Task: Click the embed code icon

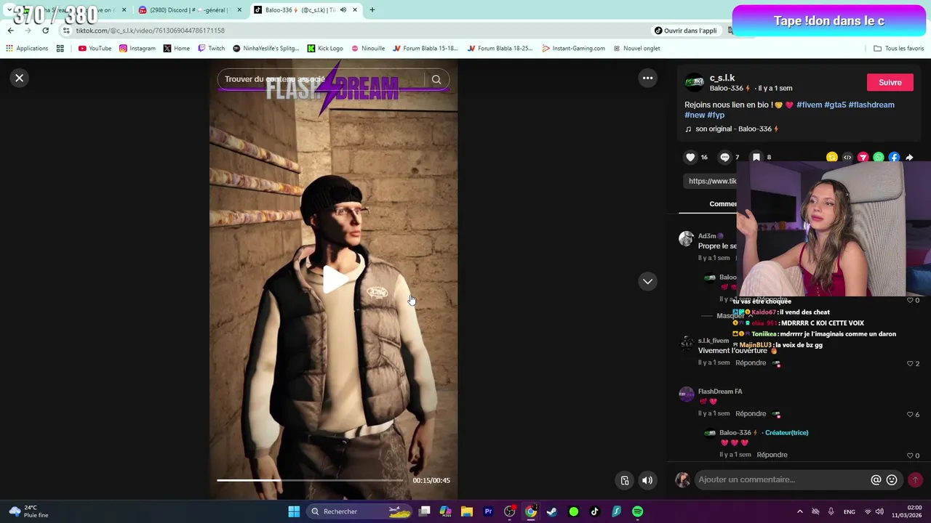Action: [847, 157]
